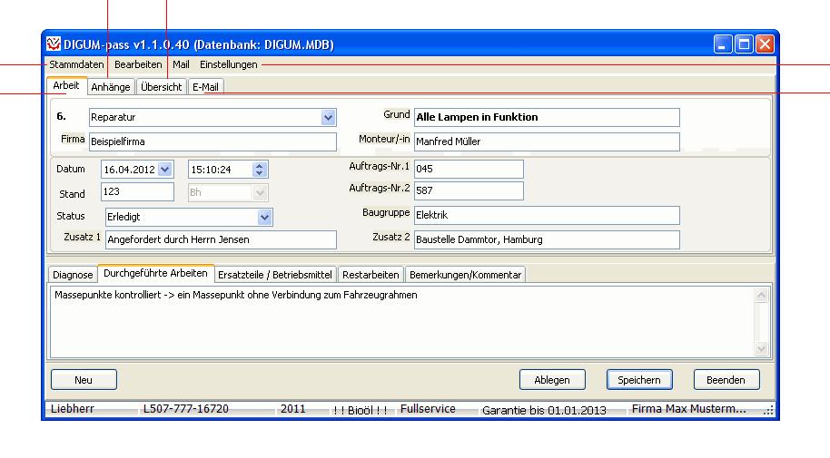The width and height of the screenshot is (830, 458).
Task: Click inside the Massepunkte kontrolliert text area
Action: click(402, 322)
